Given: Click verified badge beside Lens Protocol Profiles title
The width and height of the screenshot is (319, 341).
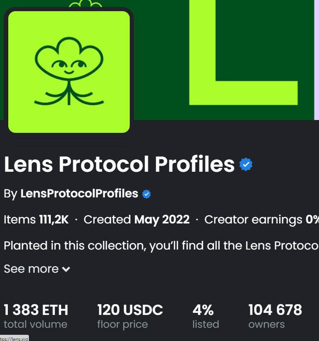Looking at the screenshot, I should pos(246,165).
